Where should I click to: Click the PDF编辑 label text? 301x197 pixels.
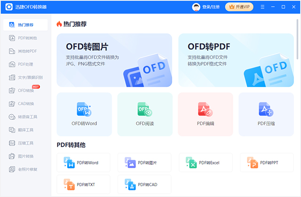pos(206,124)
